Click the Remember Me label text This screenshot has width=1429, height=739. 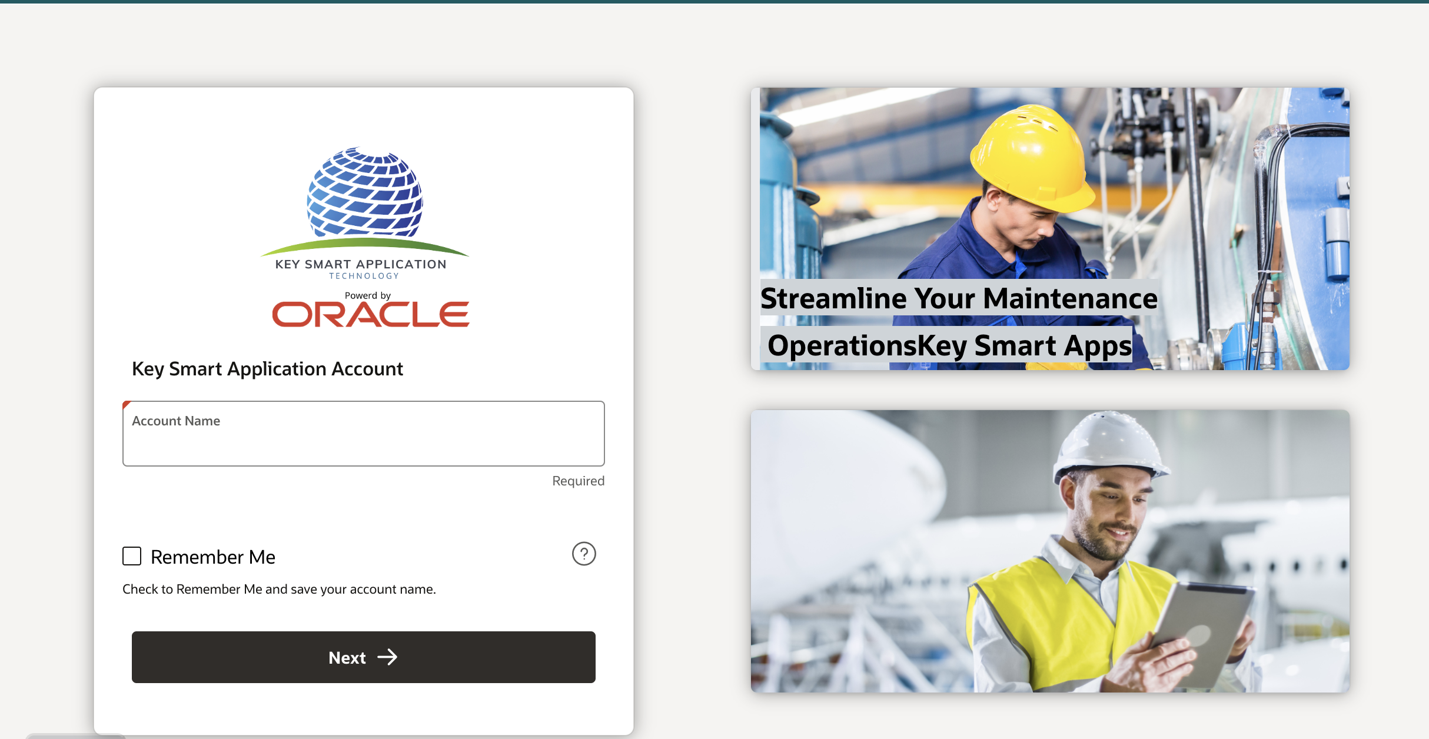click(213, 557)
